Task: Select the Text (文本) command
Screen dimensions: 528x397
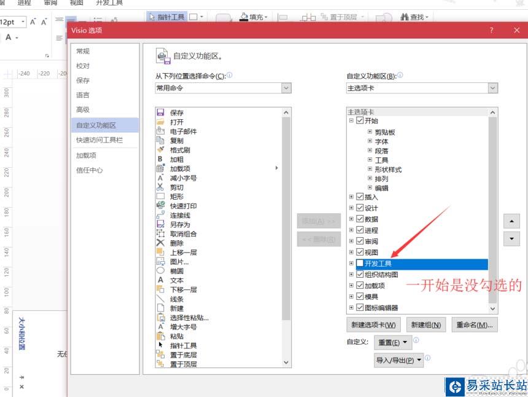Action: pyautogui.click(x=177, y=280)
